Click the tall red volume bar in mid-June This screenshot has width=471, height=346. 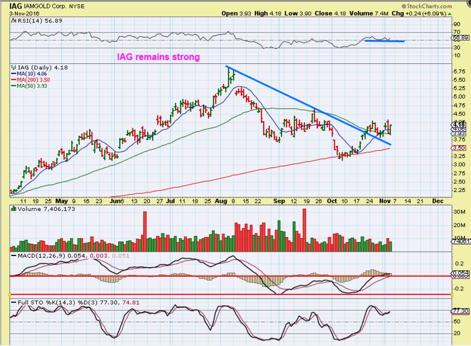(145, 232)
